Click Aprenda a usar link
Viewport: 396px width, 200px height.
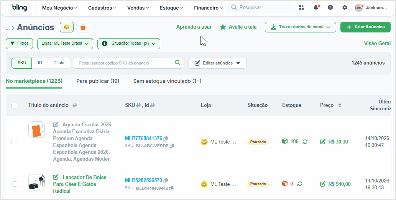pyautogui.click(x=194, y=27)
